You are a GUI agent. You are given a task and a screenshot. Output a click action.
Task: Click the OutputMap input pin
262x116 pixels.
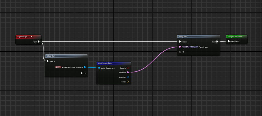(x=229, y=41)
